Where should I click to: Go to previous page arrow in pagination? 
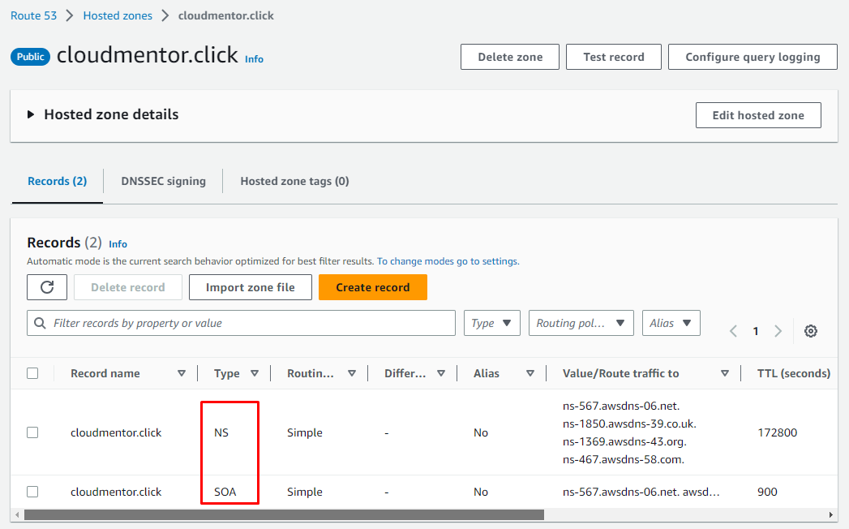(734, 331)
